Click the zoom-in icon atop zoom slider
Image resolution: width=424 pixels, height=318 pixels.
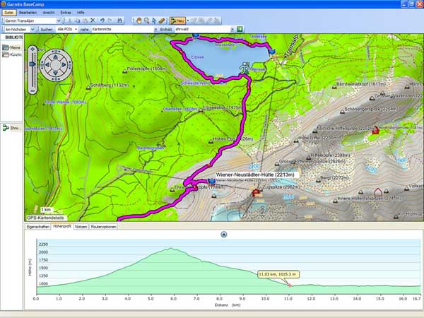(x=33, y=49)
